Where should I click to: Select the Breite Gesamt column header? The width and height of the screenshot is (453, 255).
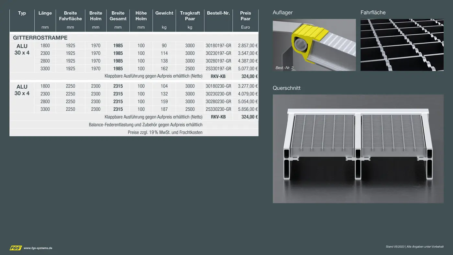point(118,16)
